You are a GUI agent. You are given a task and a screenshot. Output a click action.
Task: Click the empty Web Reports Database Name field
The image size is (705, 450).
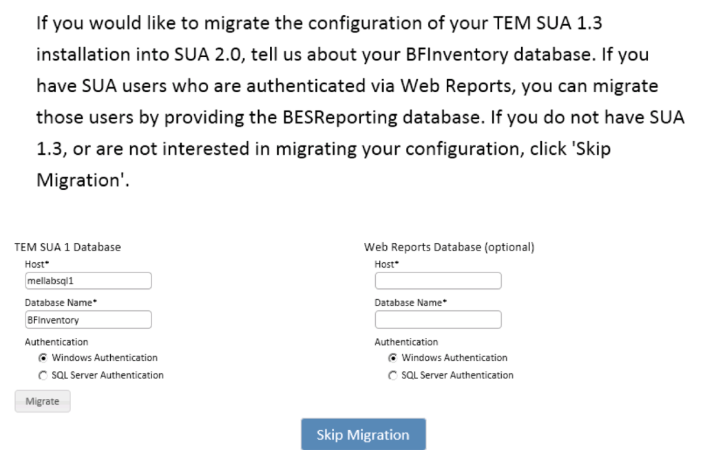tap(438, 319)
